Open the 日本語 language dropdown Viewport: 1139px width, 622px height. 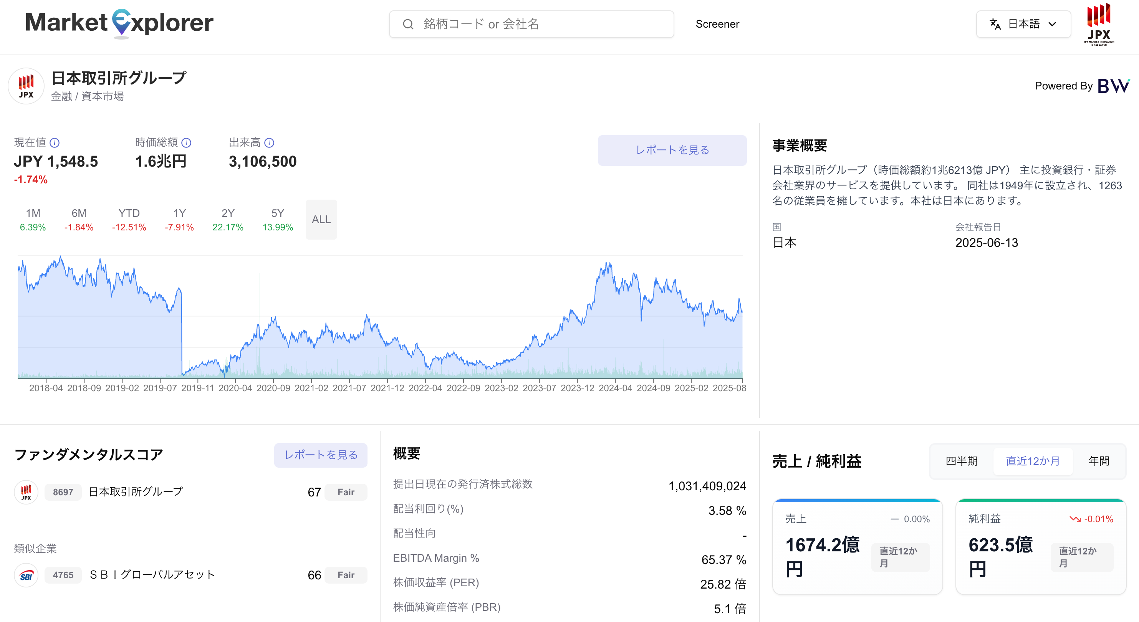(x=1023, y=24)
